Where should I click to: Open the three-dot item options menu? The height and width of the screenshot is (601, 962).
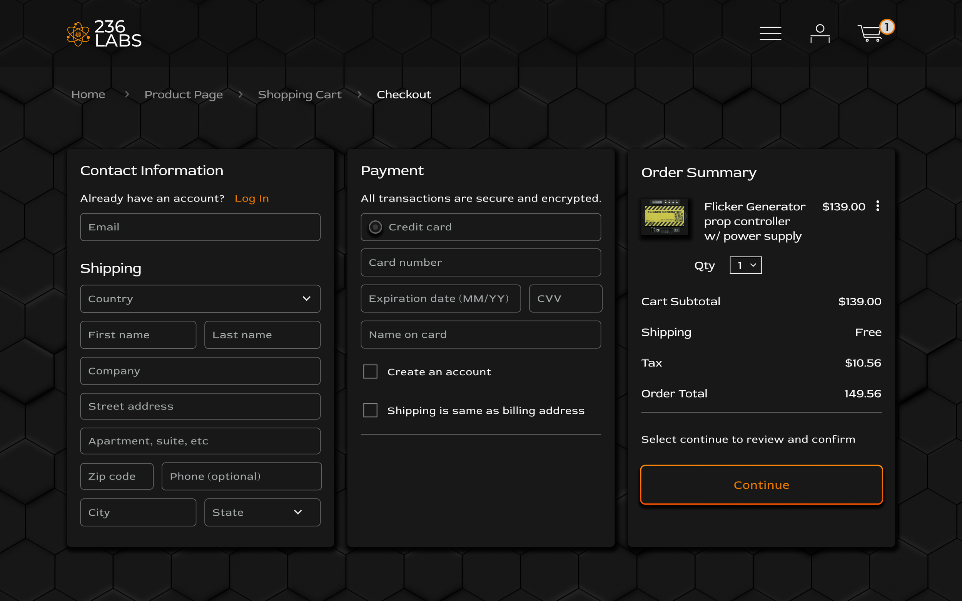pos(877,206)
